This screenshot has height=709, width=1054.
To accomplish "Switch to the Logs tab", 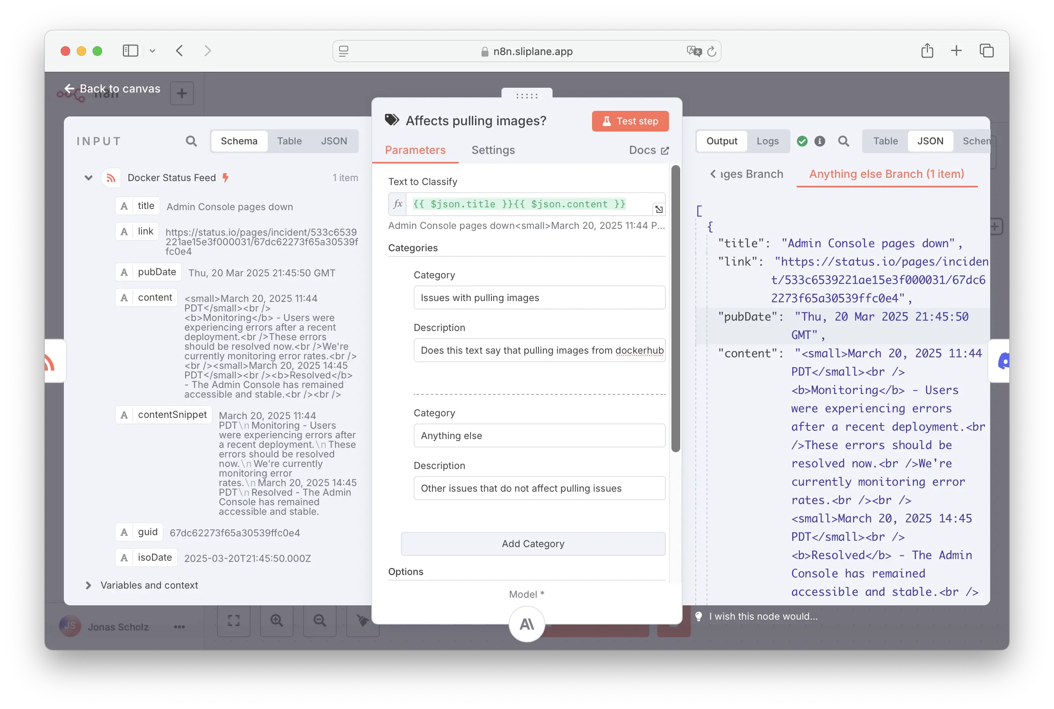I will click(768, 141).
